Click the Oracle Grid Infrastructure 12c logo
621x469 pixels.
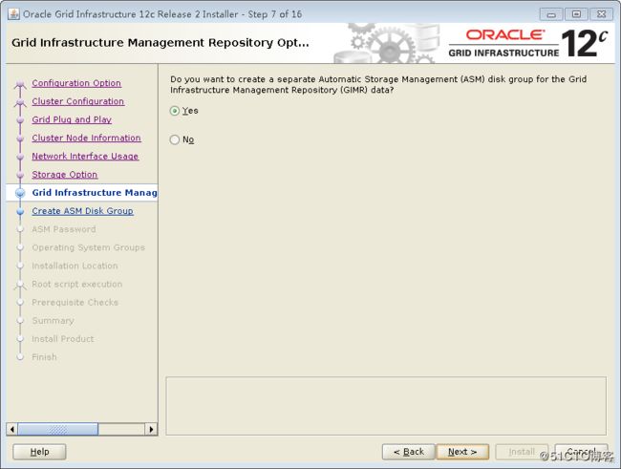(x=528, y=44)
